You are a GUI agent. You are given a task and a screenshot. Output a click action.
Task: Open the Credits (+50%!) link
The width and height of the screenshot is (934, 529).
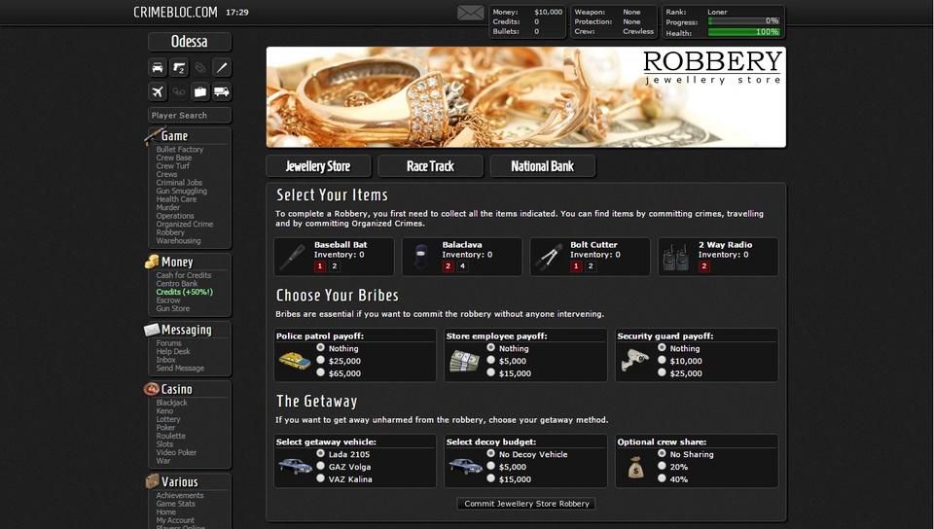pos(184,292)
